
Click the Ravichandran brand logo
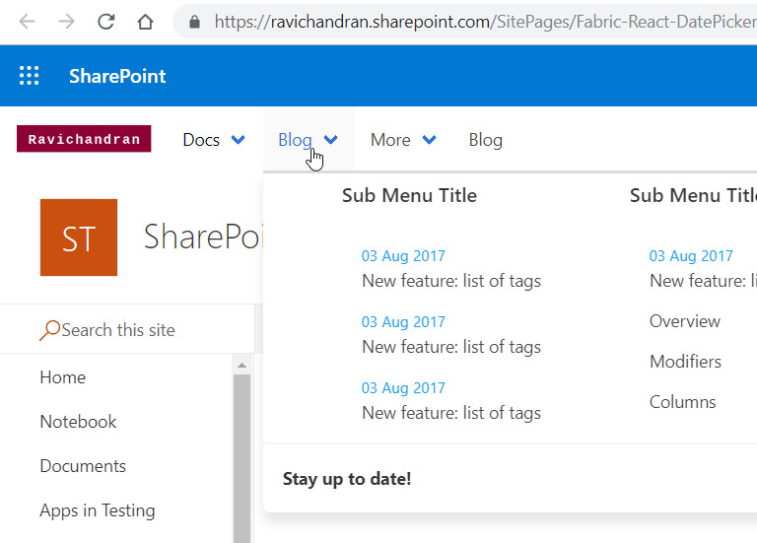(x=84, y=139)
